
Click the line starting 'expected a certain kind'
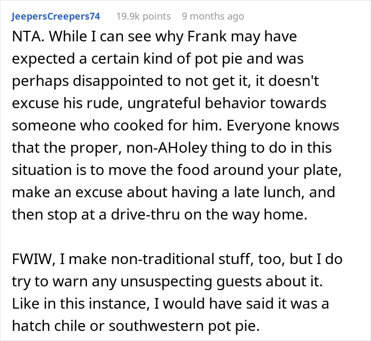[x=157, y=59]
